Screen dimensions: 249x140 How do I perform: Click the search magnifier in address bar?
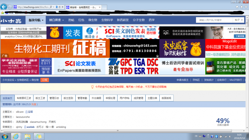[51, 7]
